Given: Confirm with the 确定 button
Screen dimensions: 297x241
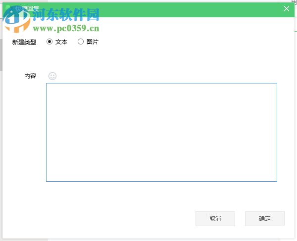Looking at the screenshot, I should point(265,219).
